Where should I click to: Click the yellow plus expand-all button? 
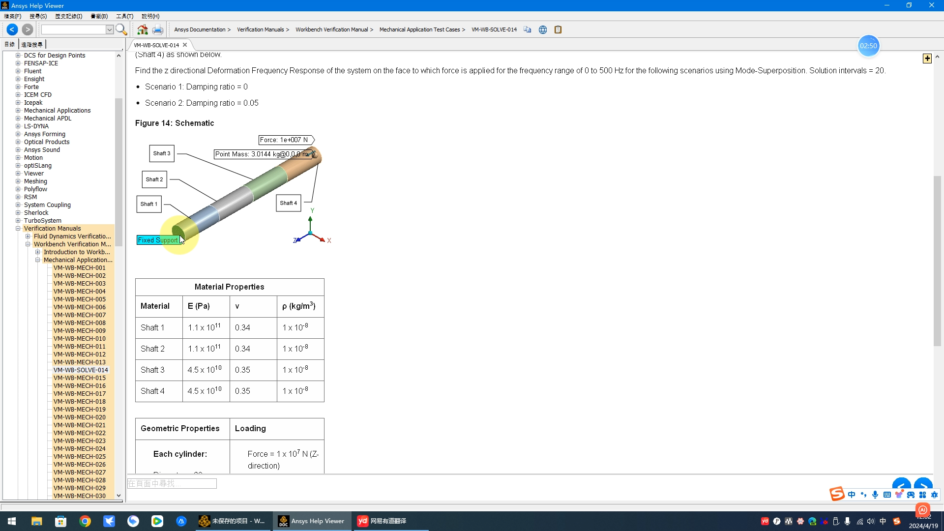[927, 59]
